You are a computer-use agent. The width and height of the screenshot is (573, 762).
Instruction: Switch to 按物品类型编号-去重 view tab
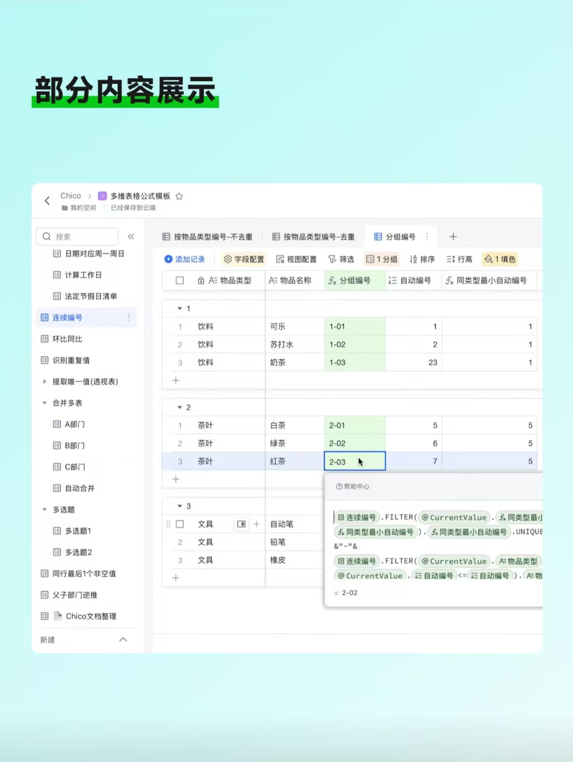(x=314, y=237)
